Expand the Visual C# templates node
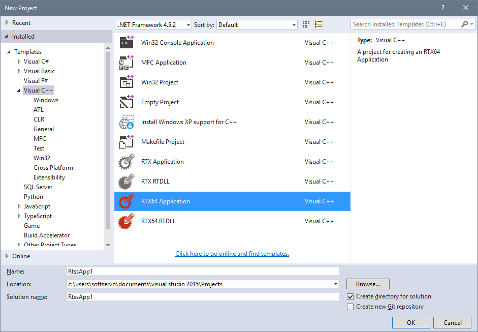The width and height of the screenshot is (478, 332). (19, 61)
